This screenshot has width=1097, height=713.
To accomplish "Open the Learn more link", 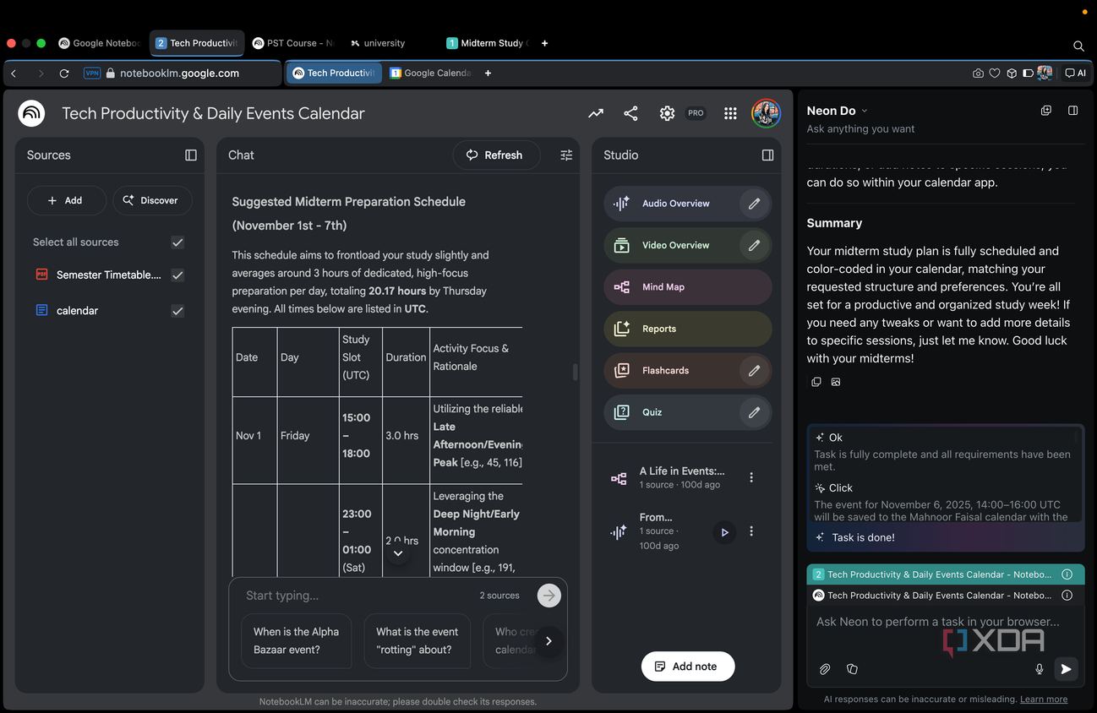I will pos(1044,699).
